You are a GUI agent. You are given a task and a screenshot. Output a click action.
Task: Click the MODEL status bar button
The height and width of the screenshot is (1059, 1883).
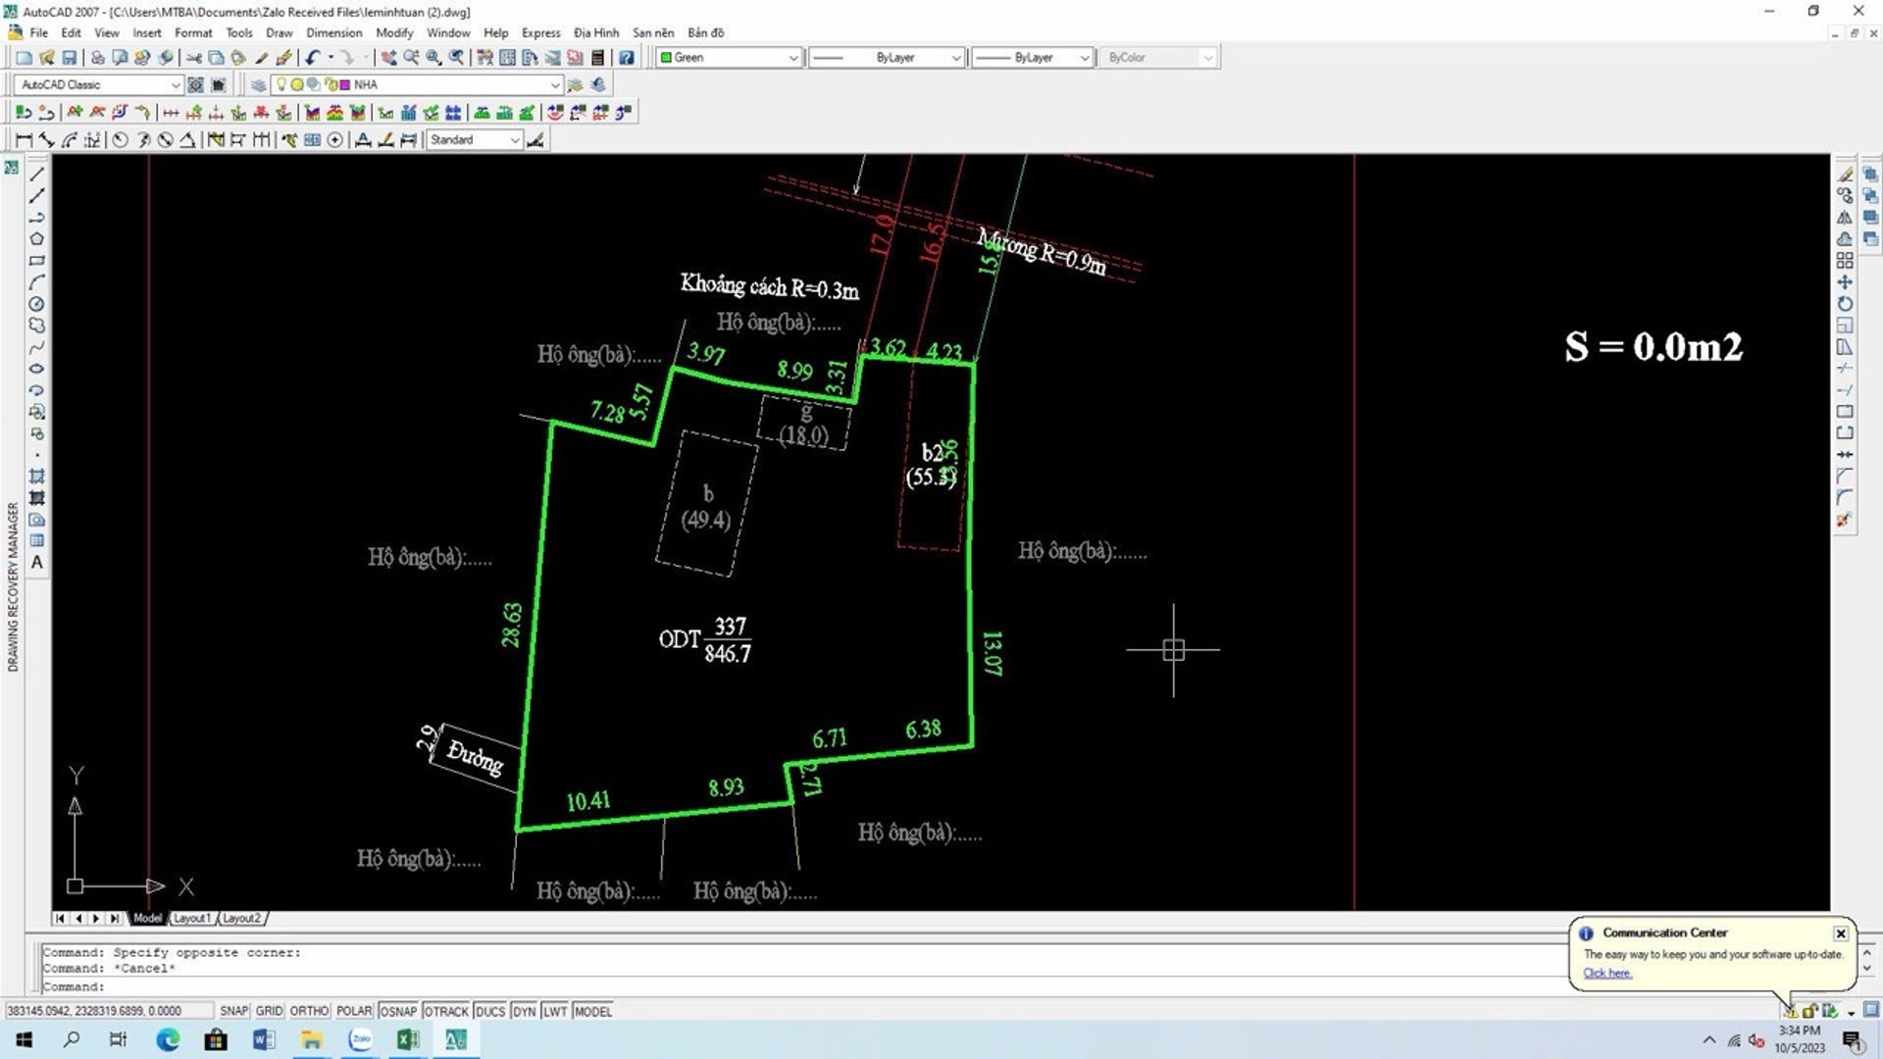[x=592, y=1011]
